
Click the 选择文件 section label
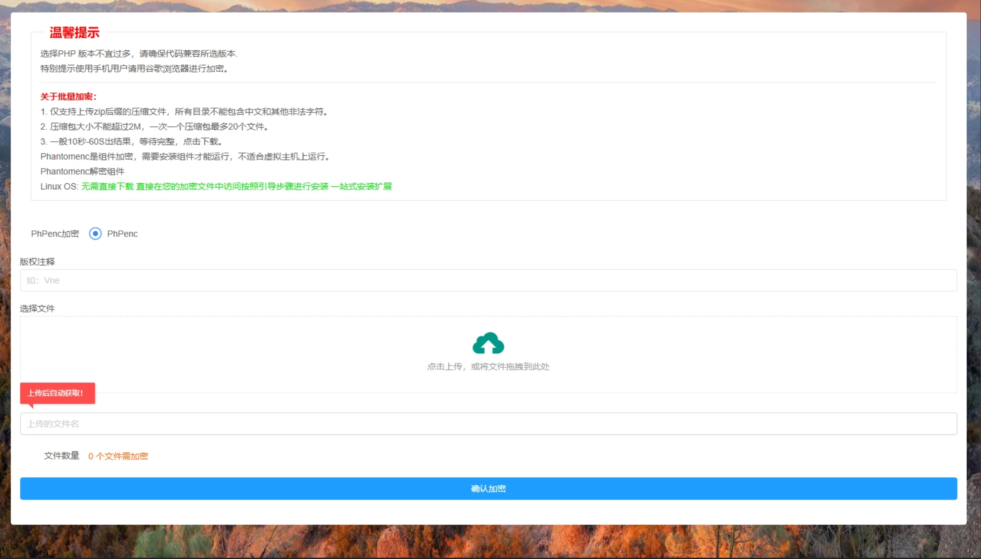[38, 308]
